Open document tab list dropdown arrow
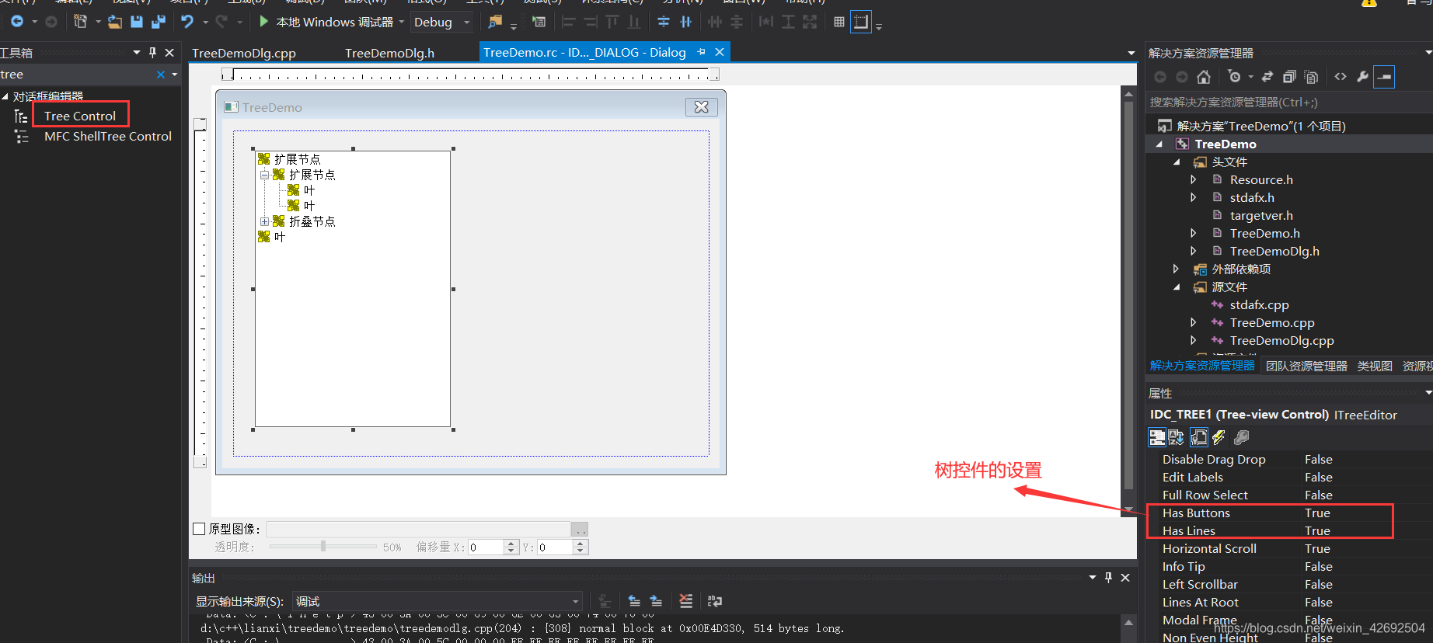 tap(1131, 53)
